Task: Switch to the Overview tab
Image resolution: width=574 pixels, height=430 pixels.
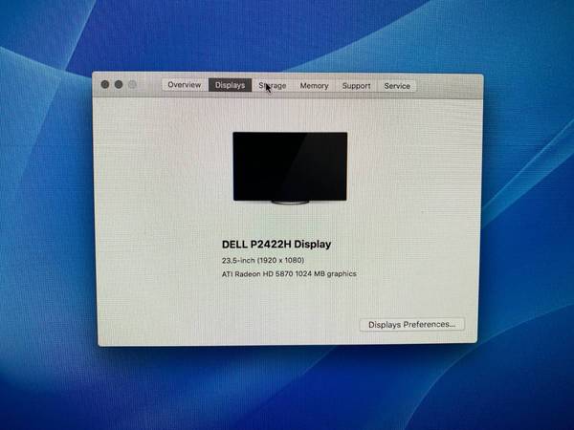Action: (185, 85)
